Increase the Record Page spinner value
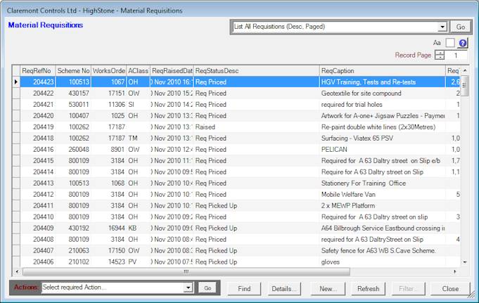Screen dimensions: 479x303 440,53
